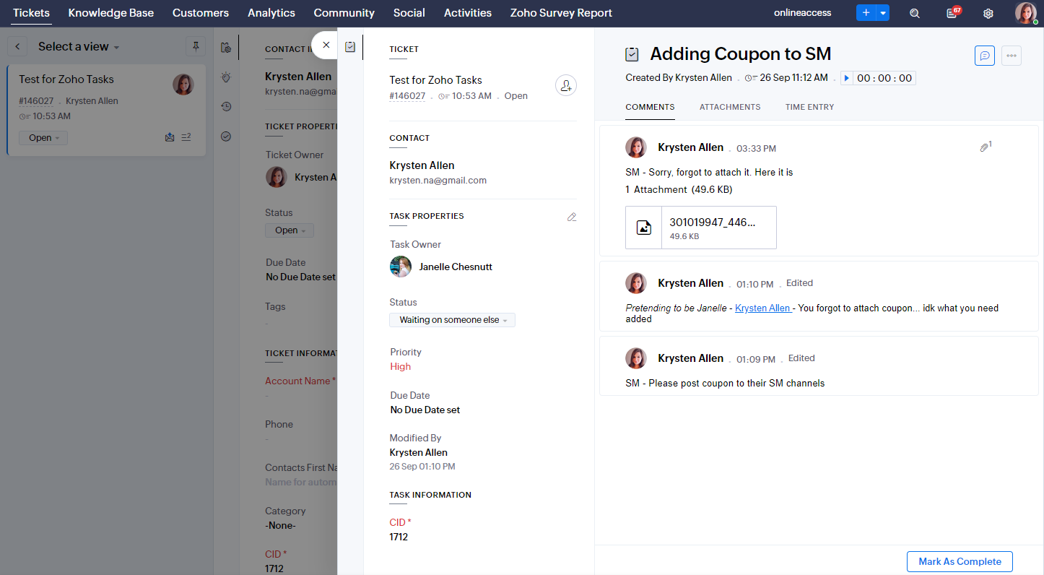Close the task detail panel with X
This screenshot has width=1044, height=575.
326,45
